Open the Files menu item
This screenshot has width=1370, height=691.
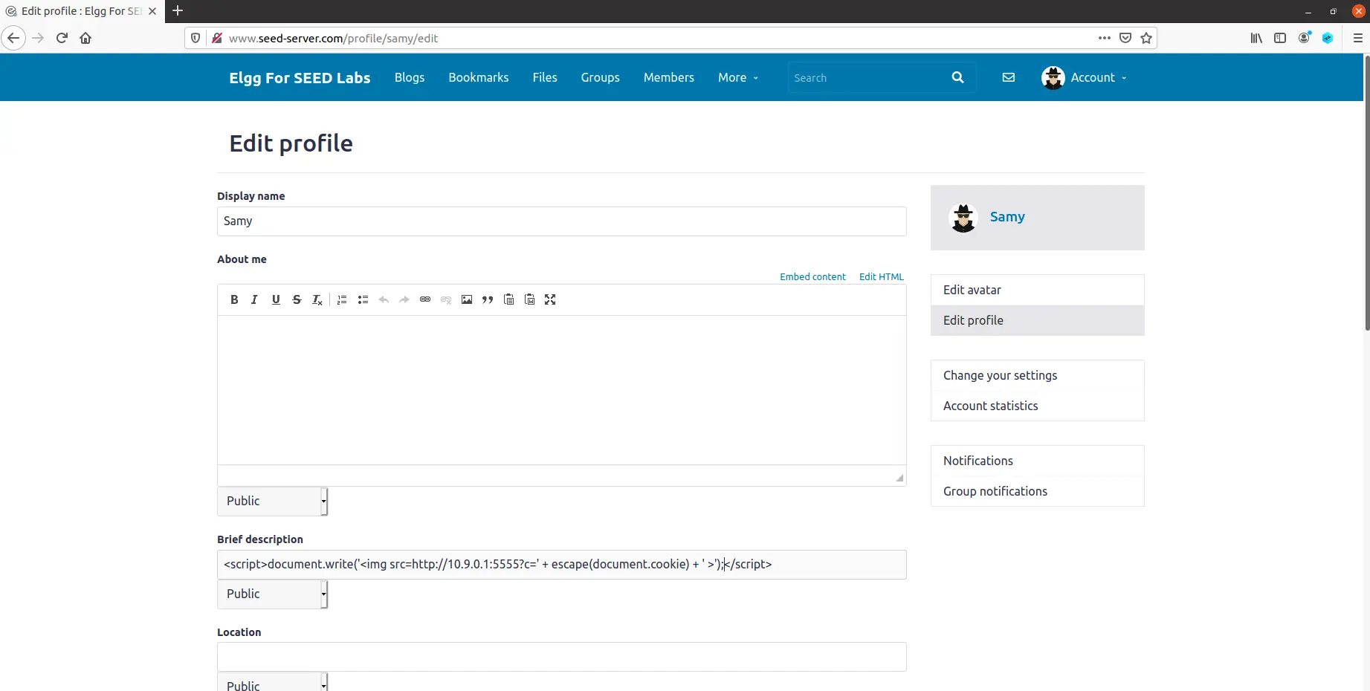[x=545, y=77]
